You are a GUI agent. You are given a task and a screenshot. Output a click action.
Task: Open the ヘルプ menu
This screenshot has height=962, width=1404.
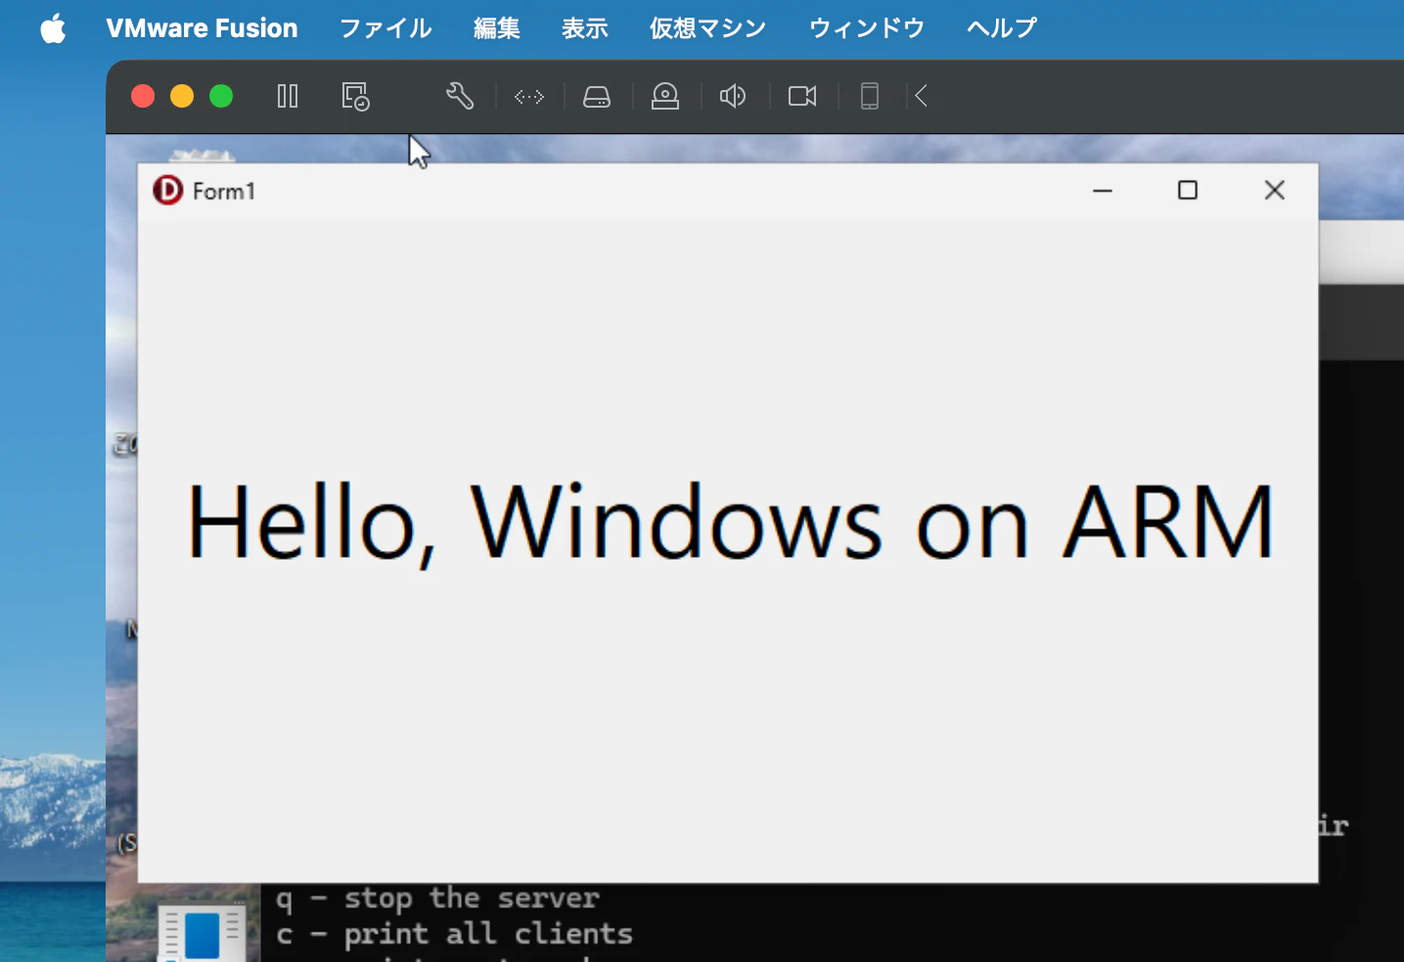pyautogui.click(x=1002, y=28)
